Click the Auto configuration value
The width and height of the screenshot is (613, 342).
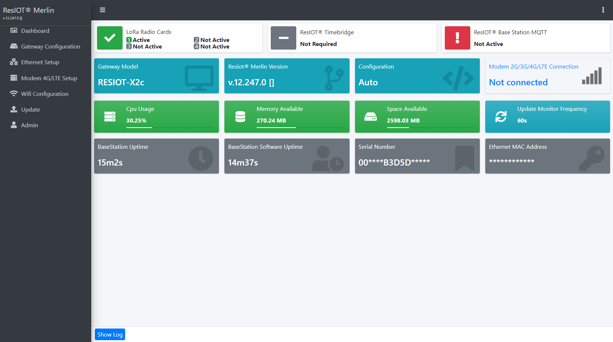(x=368, y=82)
